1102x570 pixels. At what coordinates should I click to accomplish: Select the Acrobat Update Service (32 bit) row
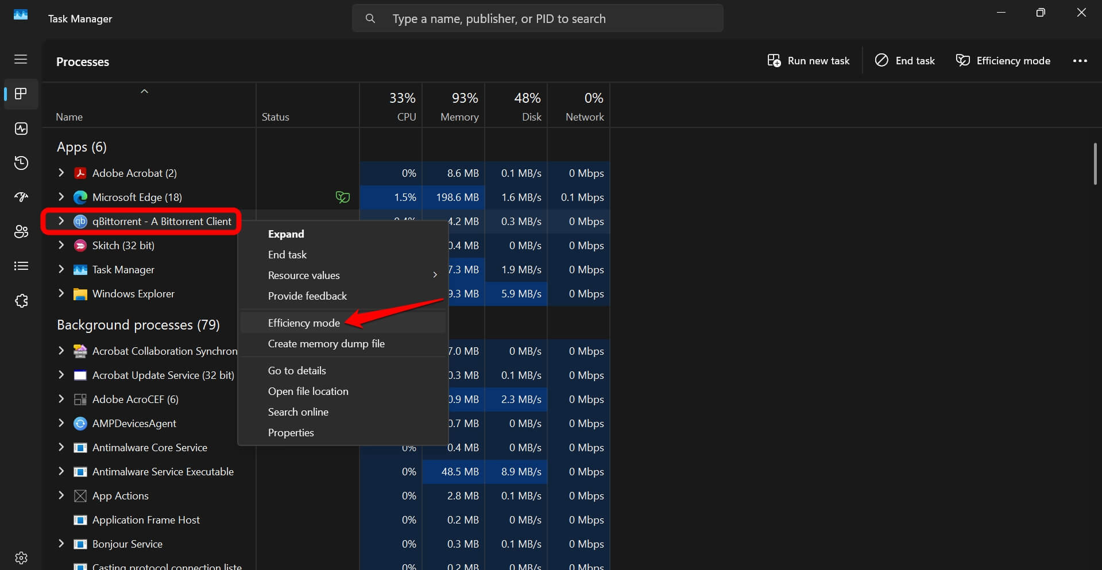point(326,375)
